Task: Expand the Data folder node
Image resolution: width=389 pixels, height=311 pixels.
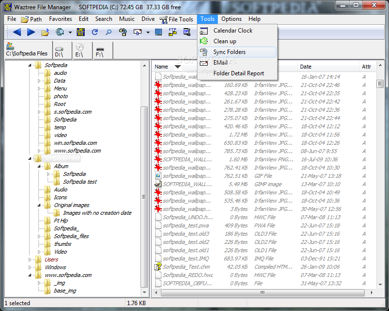Action: (39, 81)
